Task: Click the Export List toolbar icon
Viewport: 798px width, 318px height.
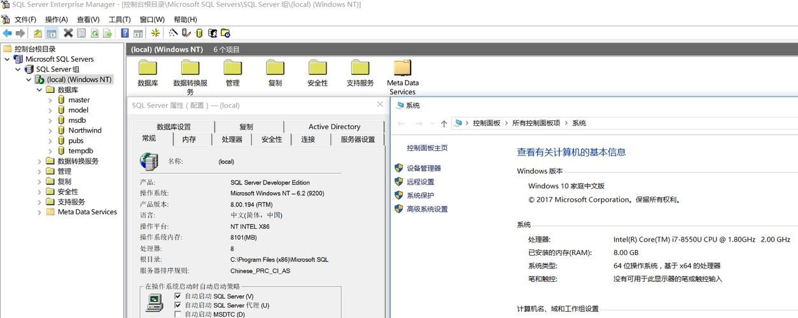Action: [x=108, y=33]
